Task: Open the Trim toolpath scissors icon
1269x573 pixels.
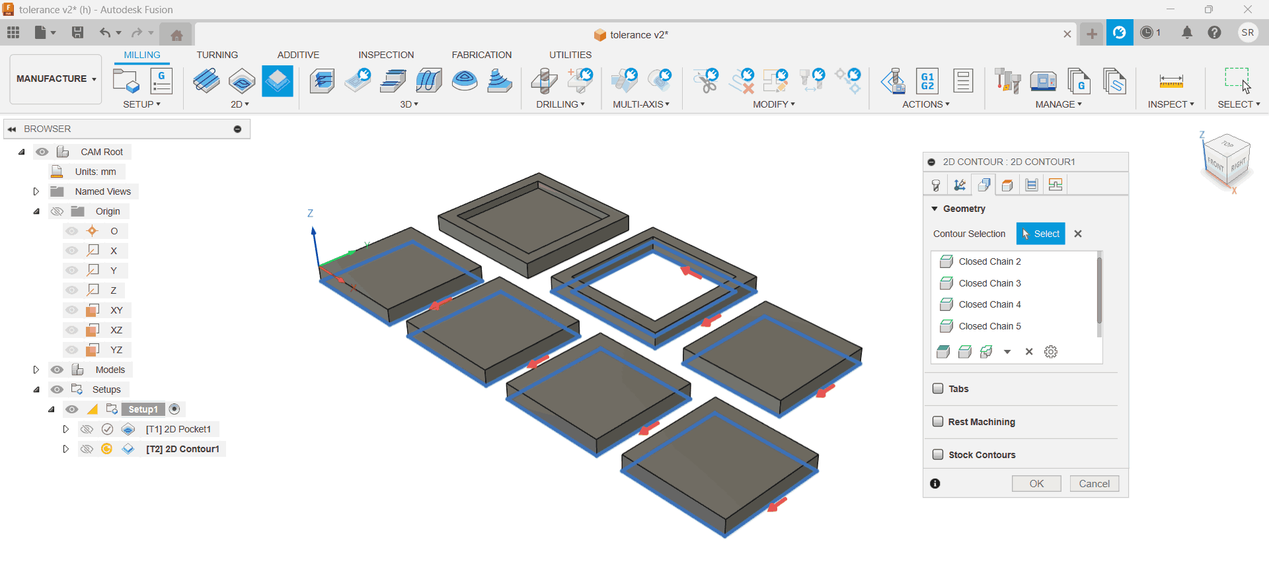Action: (706, 81)
